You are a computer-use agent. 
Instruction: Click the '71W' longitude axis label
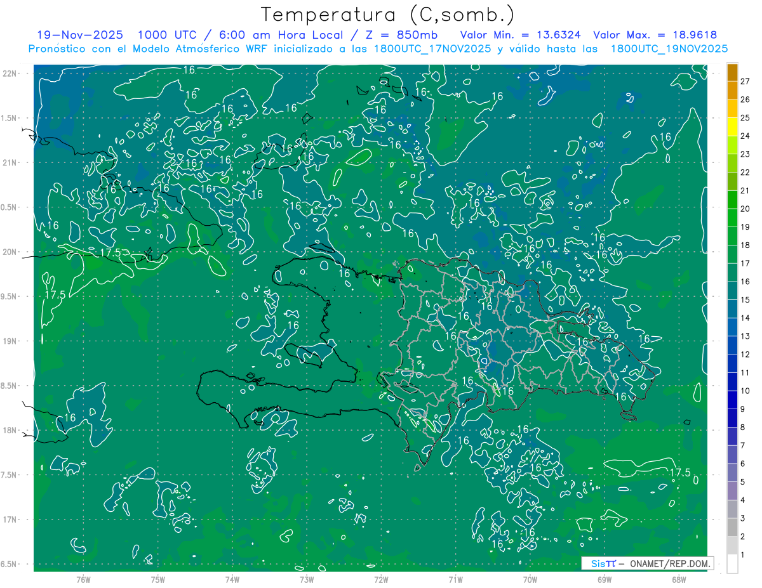[455, 579]
